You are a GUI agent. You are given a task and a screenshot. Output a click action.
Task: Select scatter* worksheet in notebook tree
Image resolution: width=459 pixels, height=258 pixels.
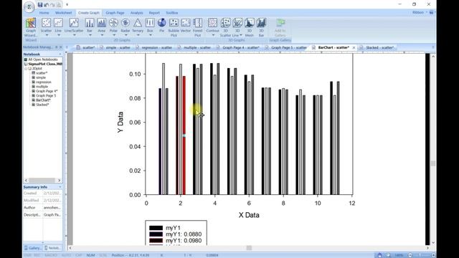(42, 73)
